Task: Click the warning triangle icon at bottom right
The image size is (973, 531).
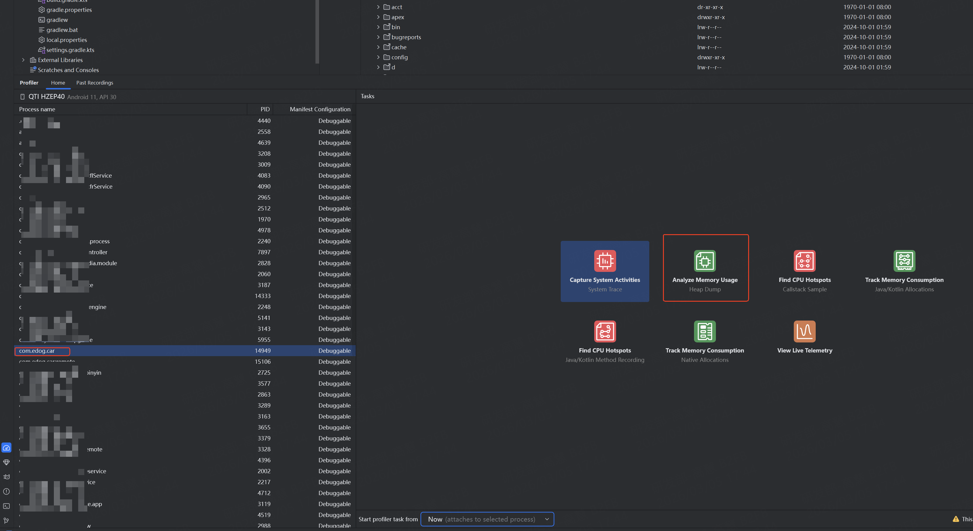Action: [x=956, y=519]
